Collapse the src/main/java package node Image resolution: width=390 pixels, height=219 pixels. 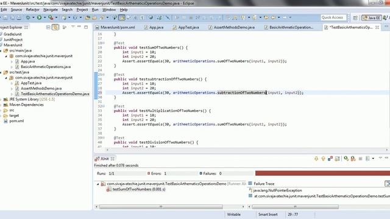(1, 50)
